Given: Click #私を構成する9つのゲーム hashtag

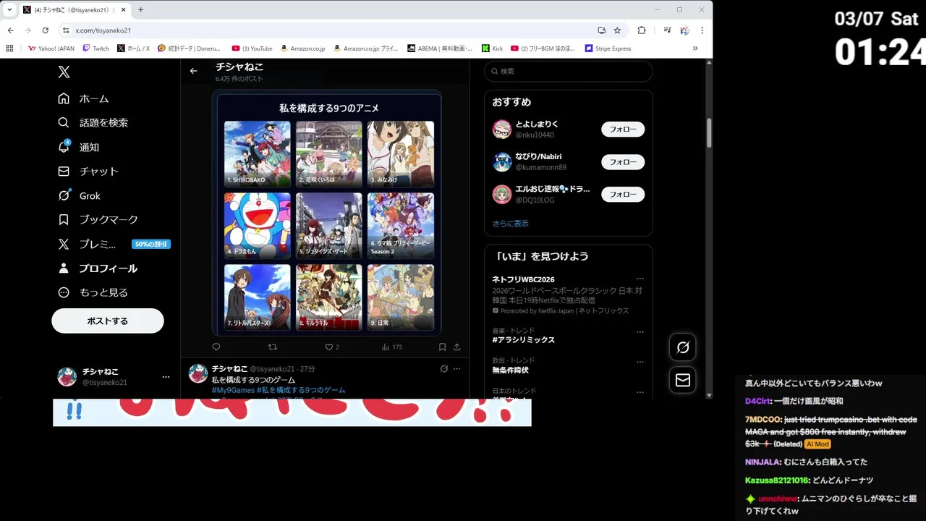Looking at the screenshot, I should pos(301,390).
